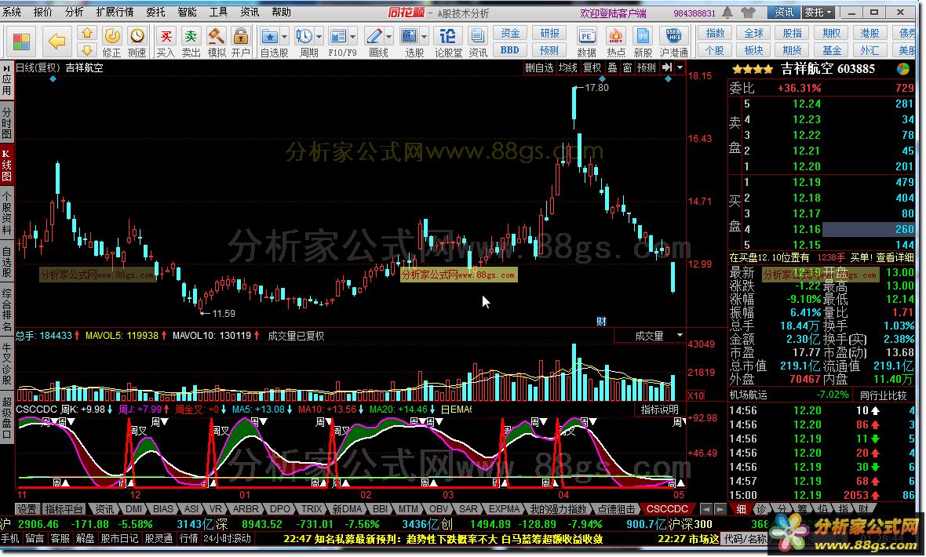Viewport: 926px width, 557px height.
Task: Click the yellow down arrow icon
Action: [87, 49]
